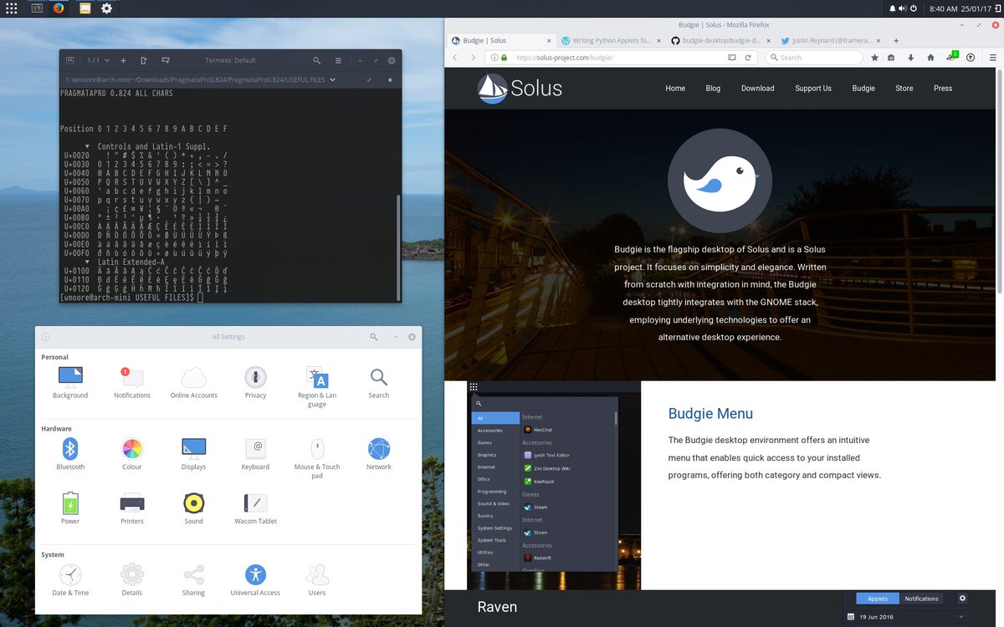1004x627 pixels.
Task: Click the Terminix add terminal right icon
Action: pyautogui.click(x=144, y=60)
